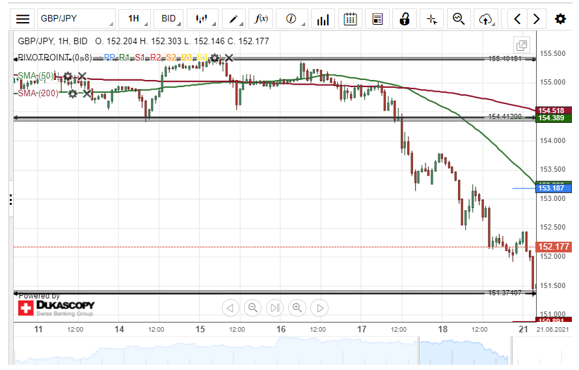Toggle the chart lock icon

[405, 19]
